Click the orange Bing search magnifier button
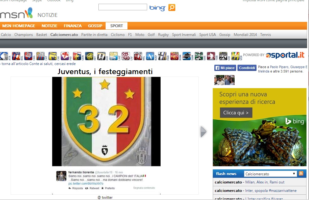This screenshot has height=200, width=309. point(172,7)
